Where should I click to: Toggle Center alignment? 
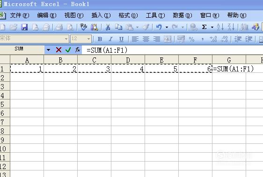pos(146,39)
